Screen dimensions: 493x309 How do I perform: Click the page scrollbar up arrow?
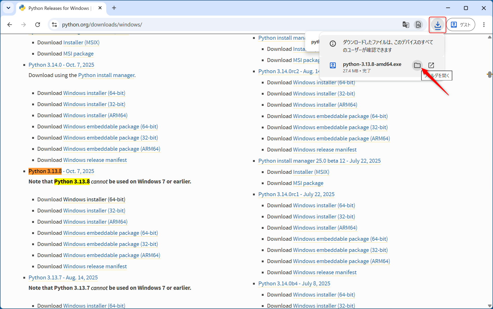pyautogui.click(x=490, y=37)
